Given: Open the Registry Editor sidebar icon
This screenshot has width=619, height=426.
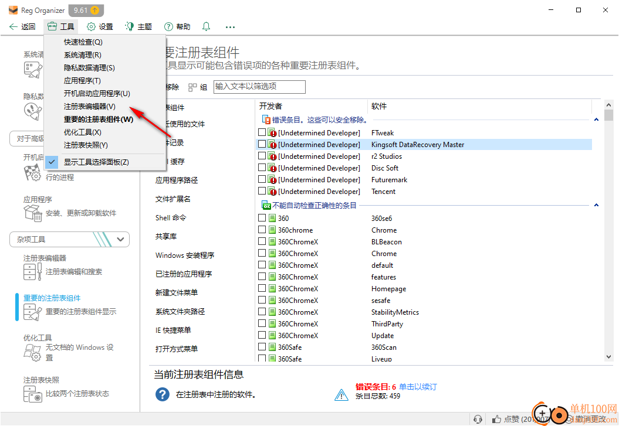Looking at the screenshot, I should point(32,271).
